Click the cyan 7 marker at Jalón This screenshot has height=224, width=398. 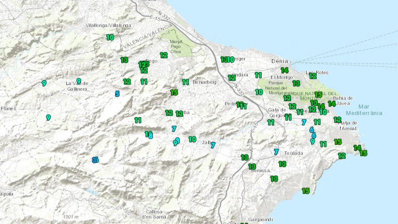[212, 145]
